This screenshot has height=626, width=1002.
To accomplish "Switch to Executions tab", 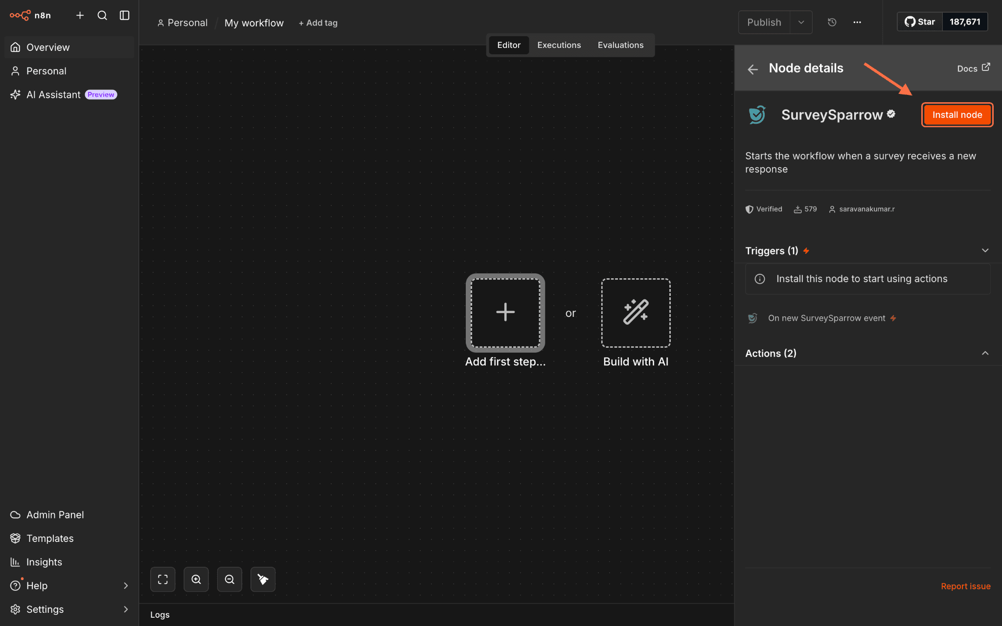I will (559, 45).
